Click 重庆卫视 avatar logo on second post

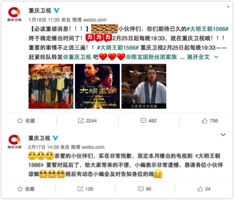[14, 142]
